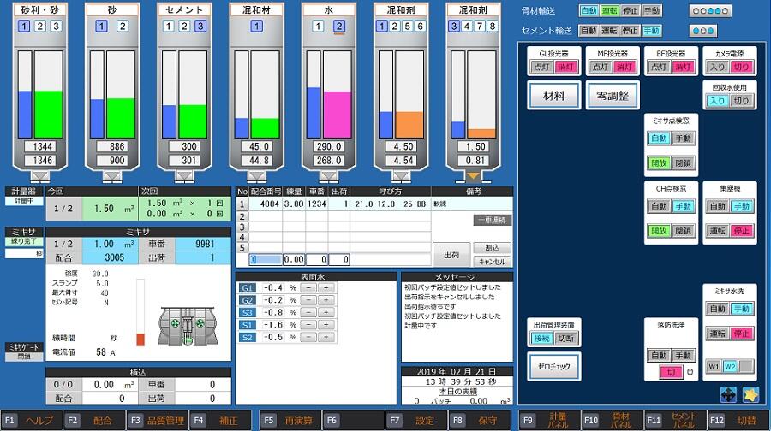The height and width of the screenshot is (431, 771).
Task: Open F2 配合 function tab
Action: pyautogui.click(x=94, y=421)
